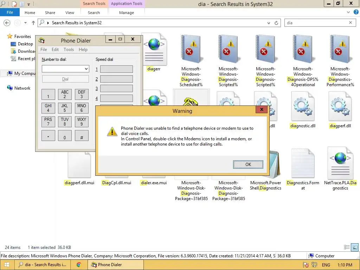
Task: Click OK in the Warning dialog
Action: point(248,165)
